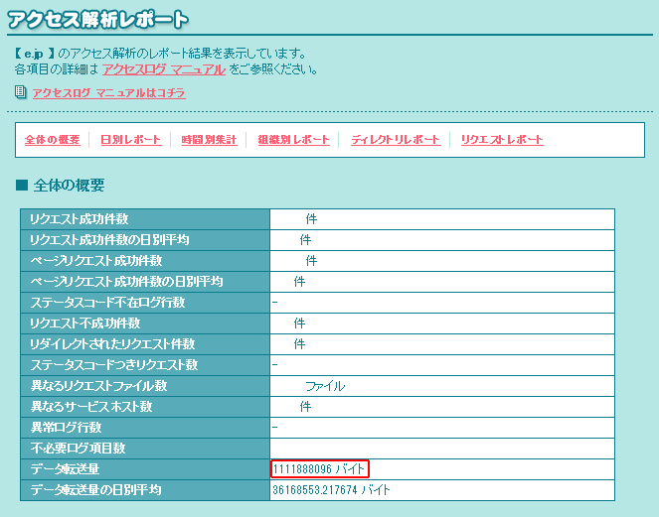Image resolution: width=659 pixels, height=517 pixels.
Task: Select the 異常ログ行数 row label
Action: tap(66, 428)
